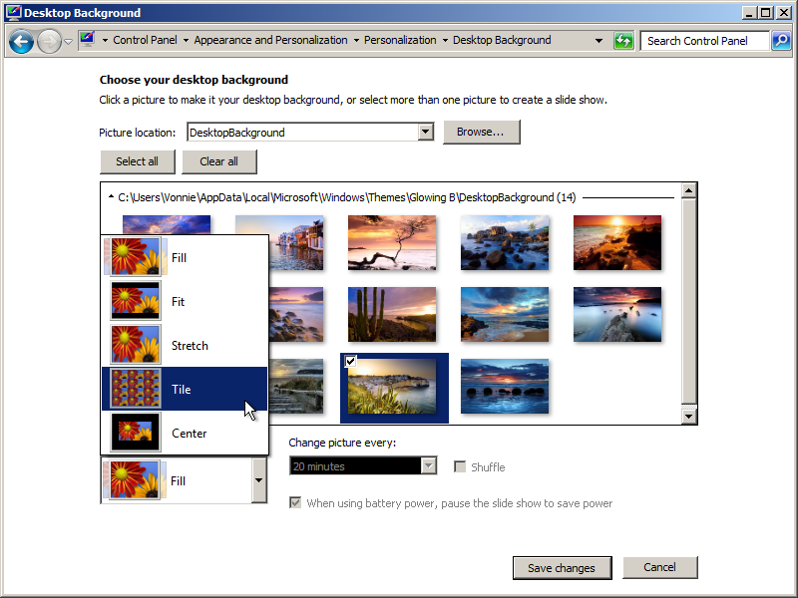
Task: Select the cactus at dusk wallpaper
Action: pyautogui.click(x=392, y=314)
